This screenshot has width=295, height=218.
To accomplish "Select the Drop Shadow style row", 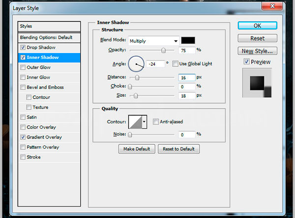I will [49, 47].
